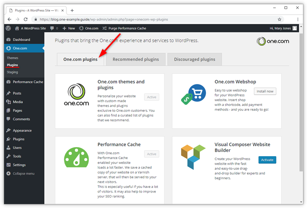Click Purge Performance Cache link

tap(127, 28)
